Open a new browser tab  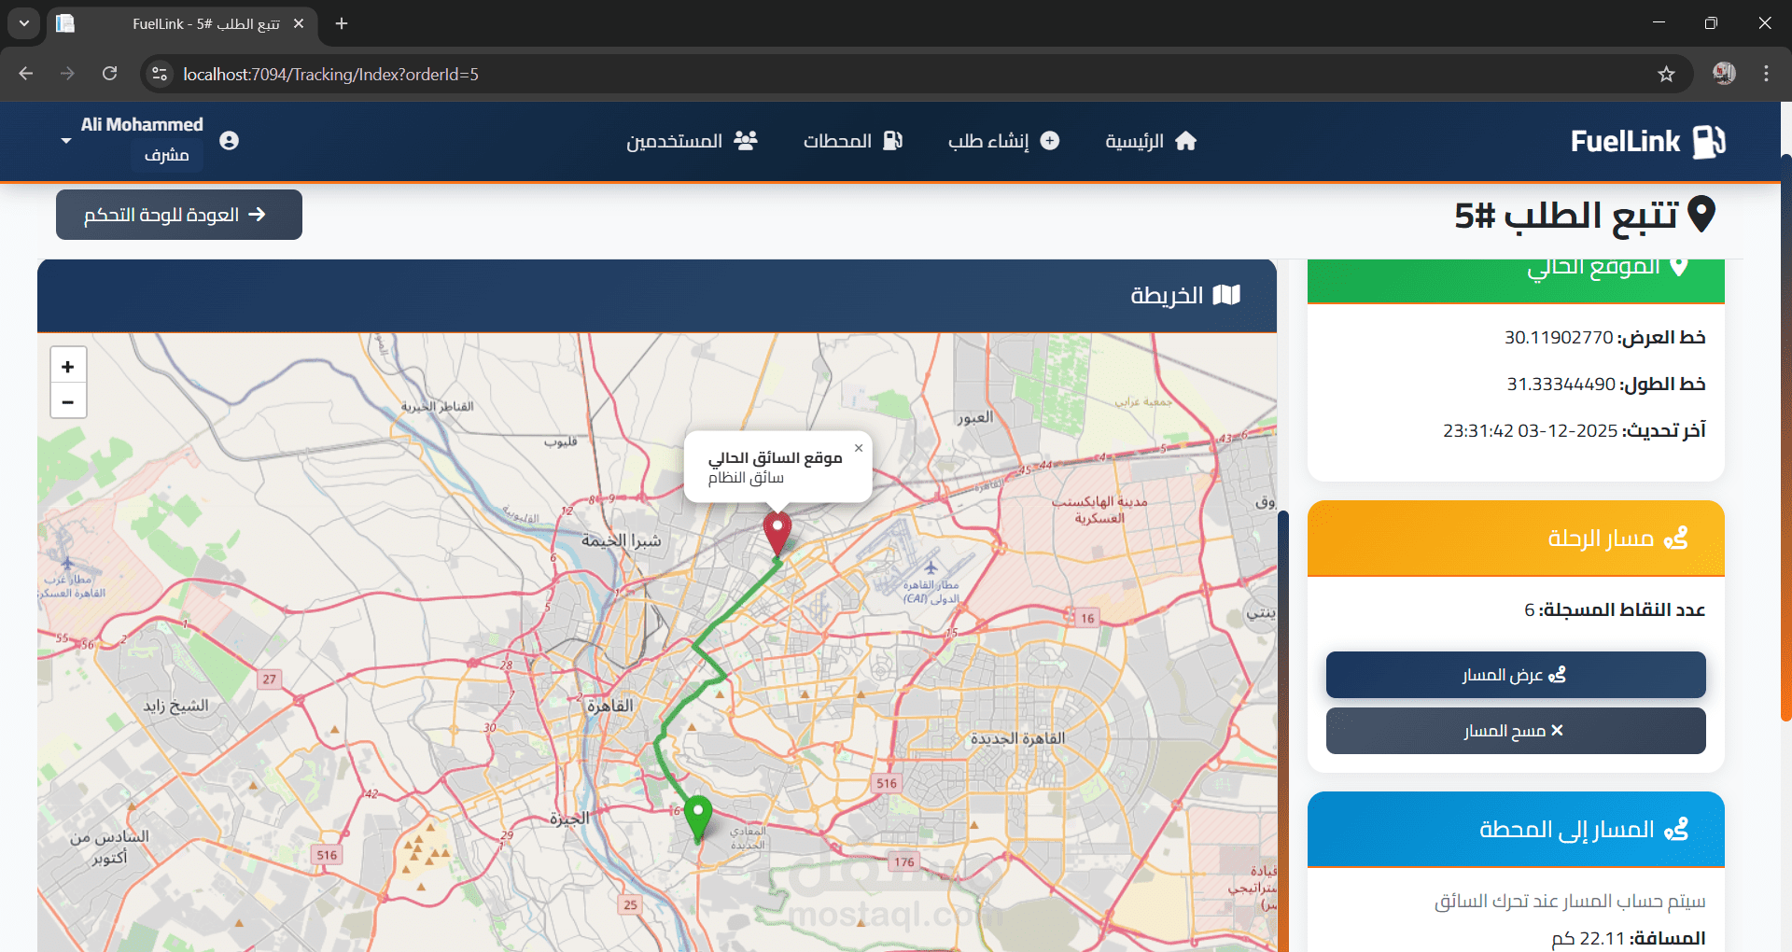(x=342, y=23)
